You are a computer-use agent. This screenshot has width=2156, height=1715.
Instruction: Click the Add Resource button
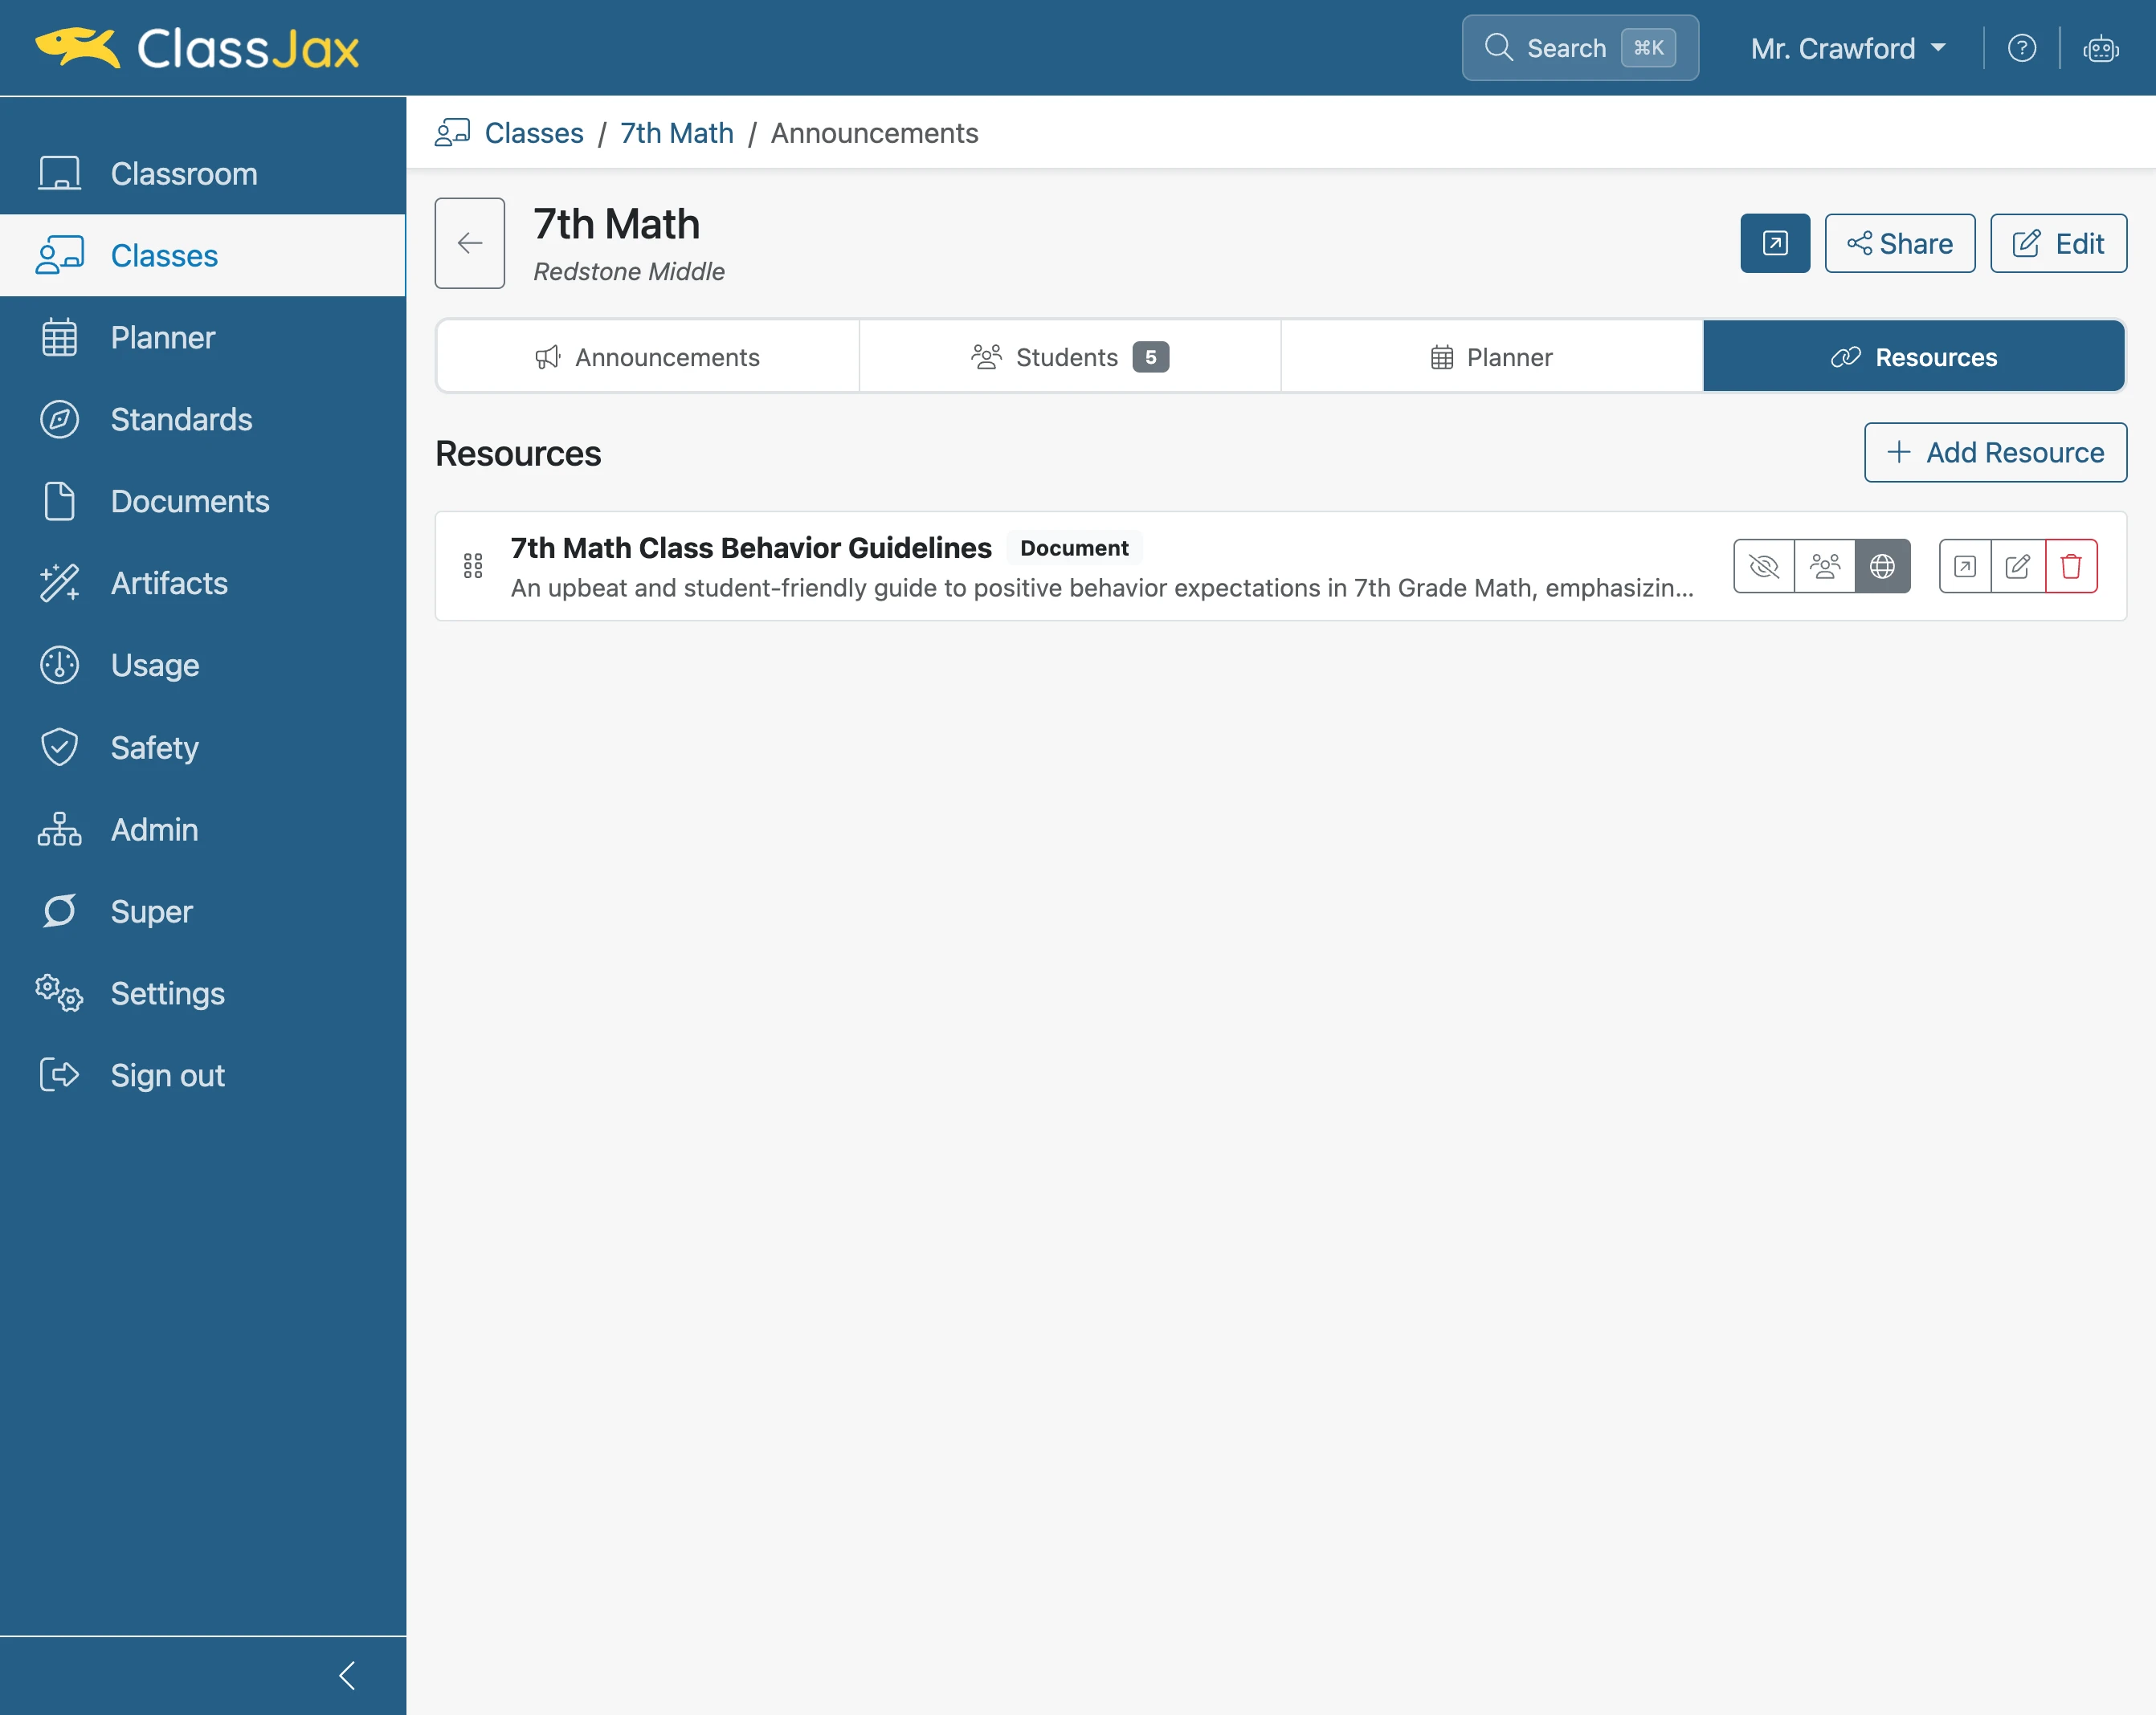coord(1995,453)
